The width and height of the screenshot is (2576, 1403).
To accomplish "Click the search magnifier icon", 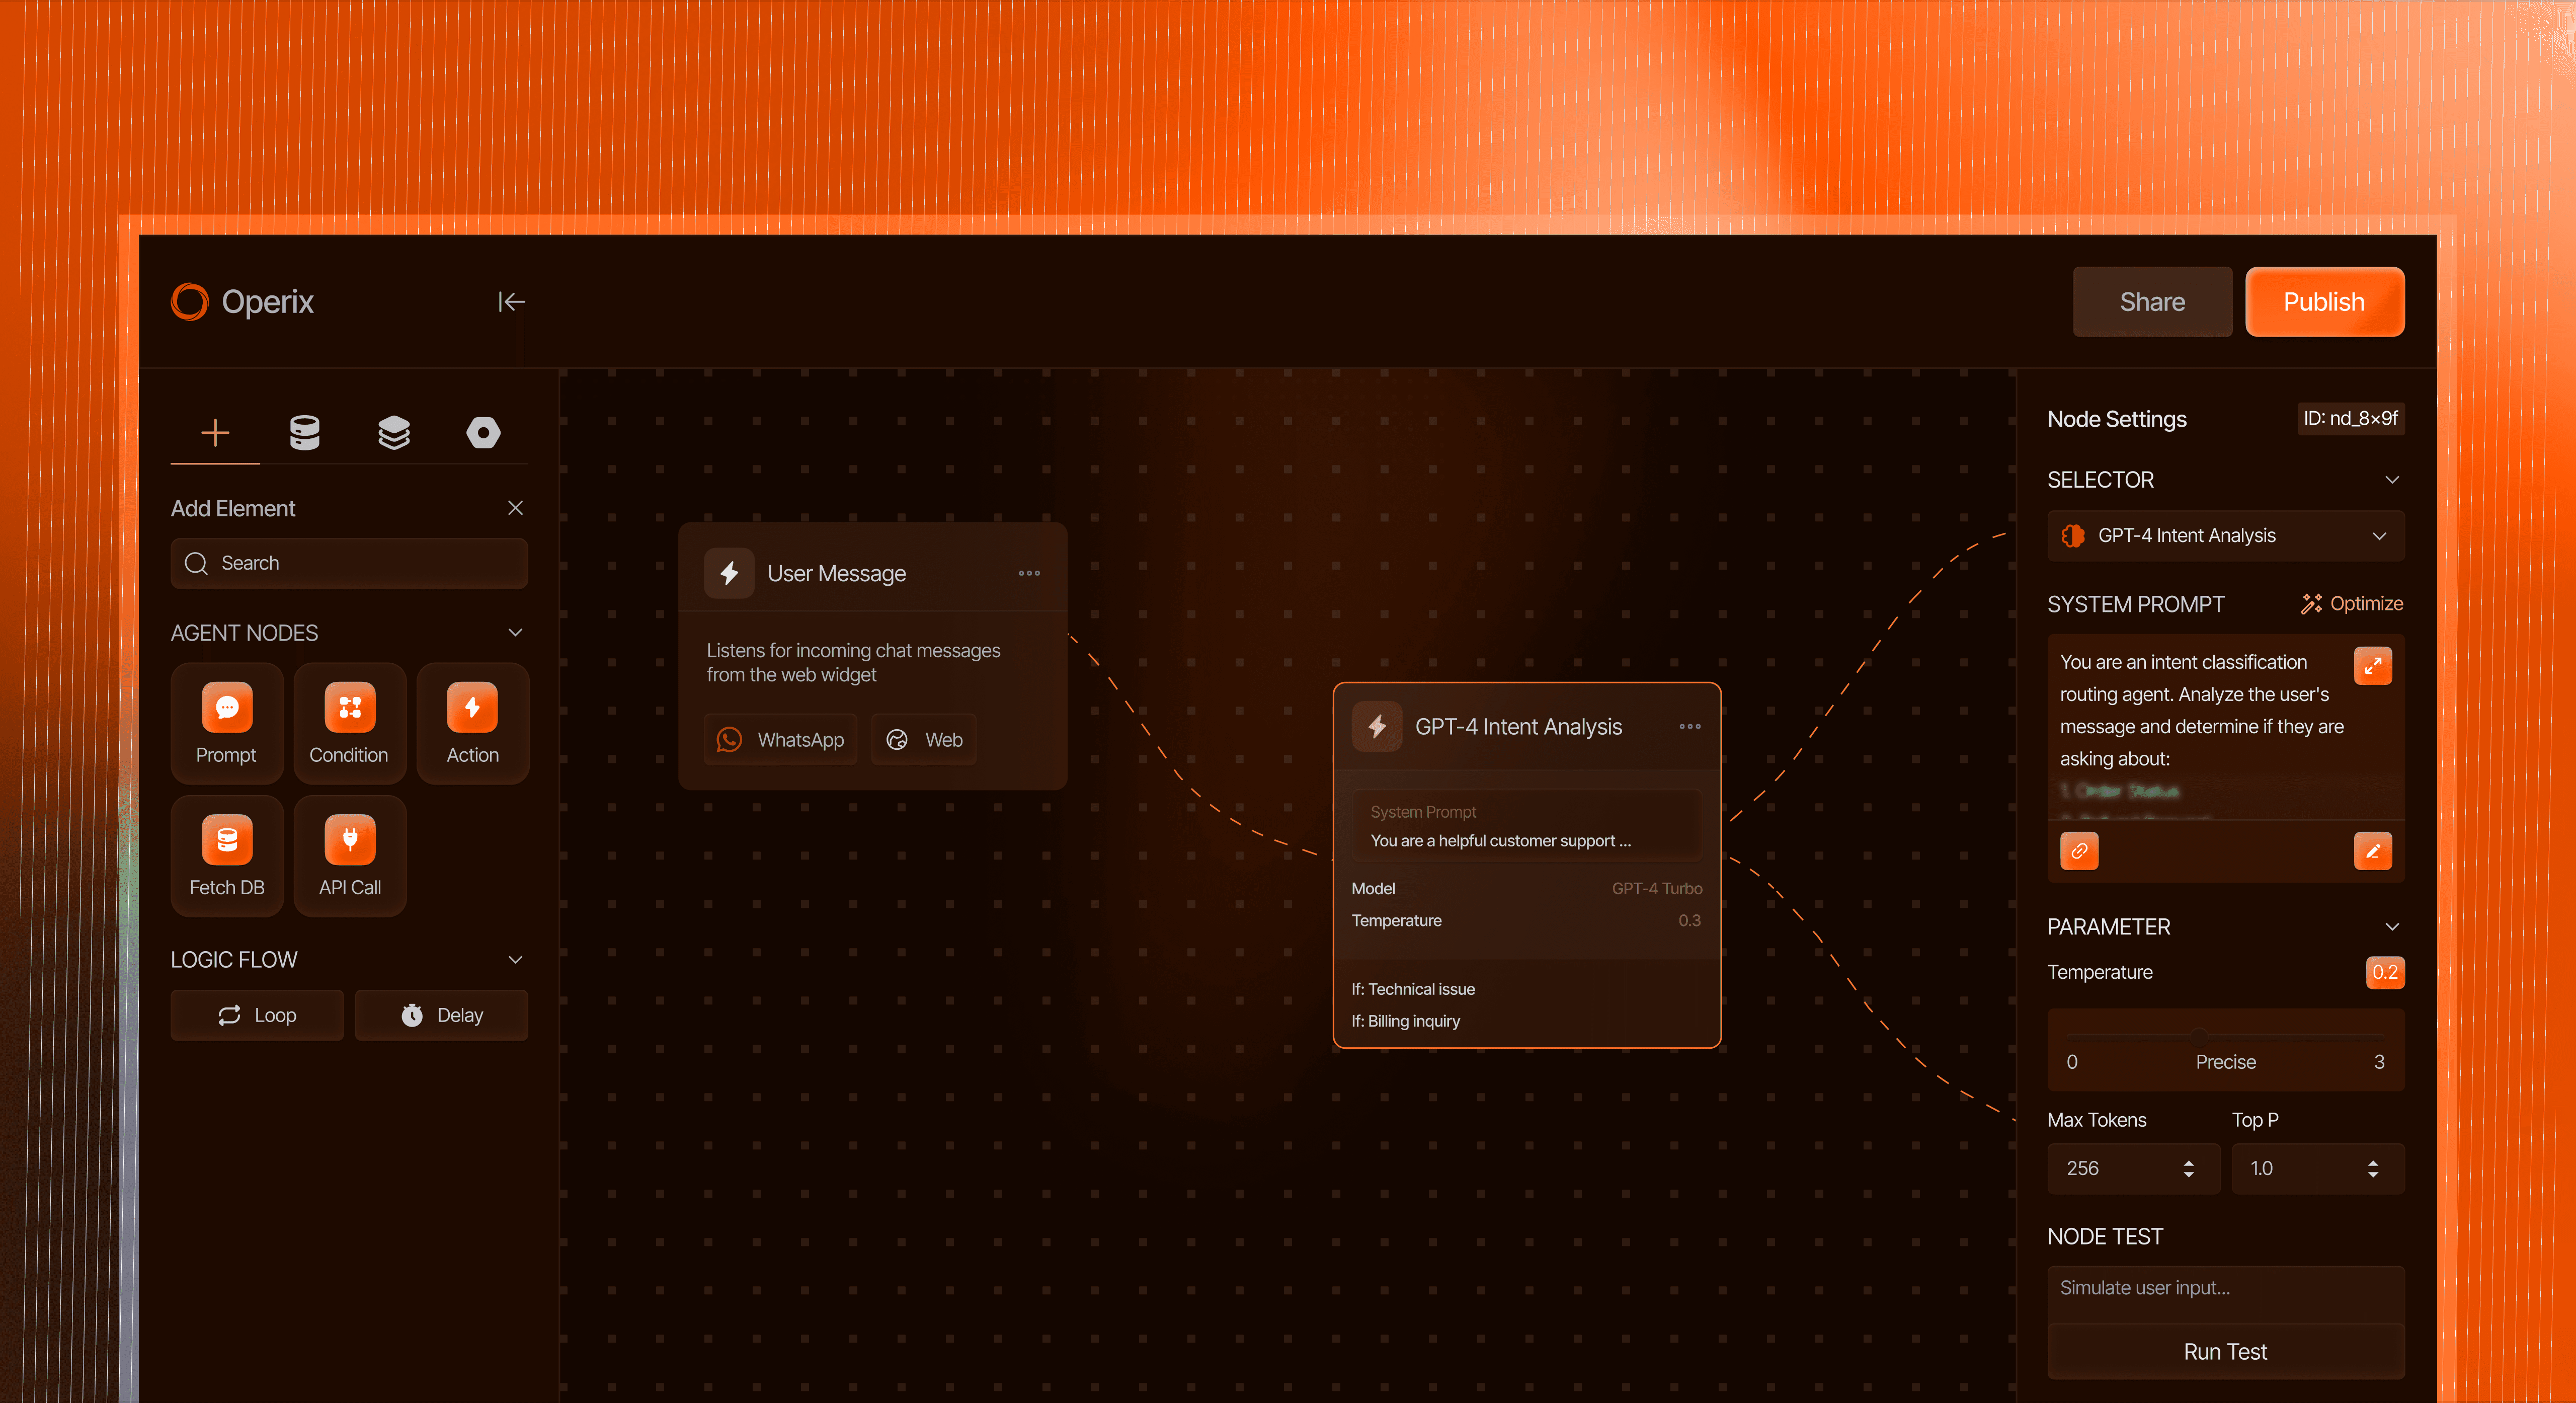I will (196, 564).
